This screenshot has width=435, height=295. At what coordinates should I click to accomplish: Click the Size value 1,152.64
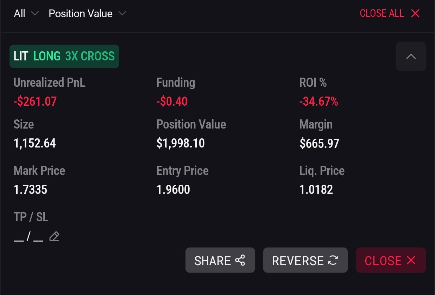point(34,143)
